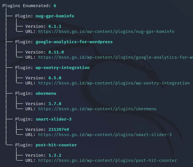Select plugin name google-analytics-for-wordpress
The height and width of the screenshot is (167, 193).
[x=74, y=42]
